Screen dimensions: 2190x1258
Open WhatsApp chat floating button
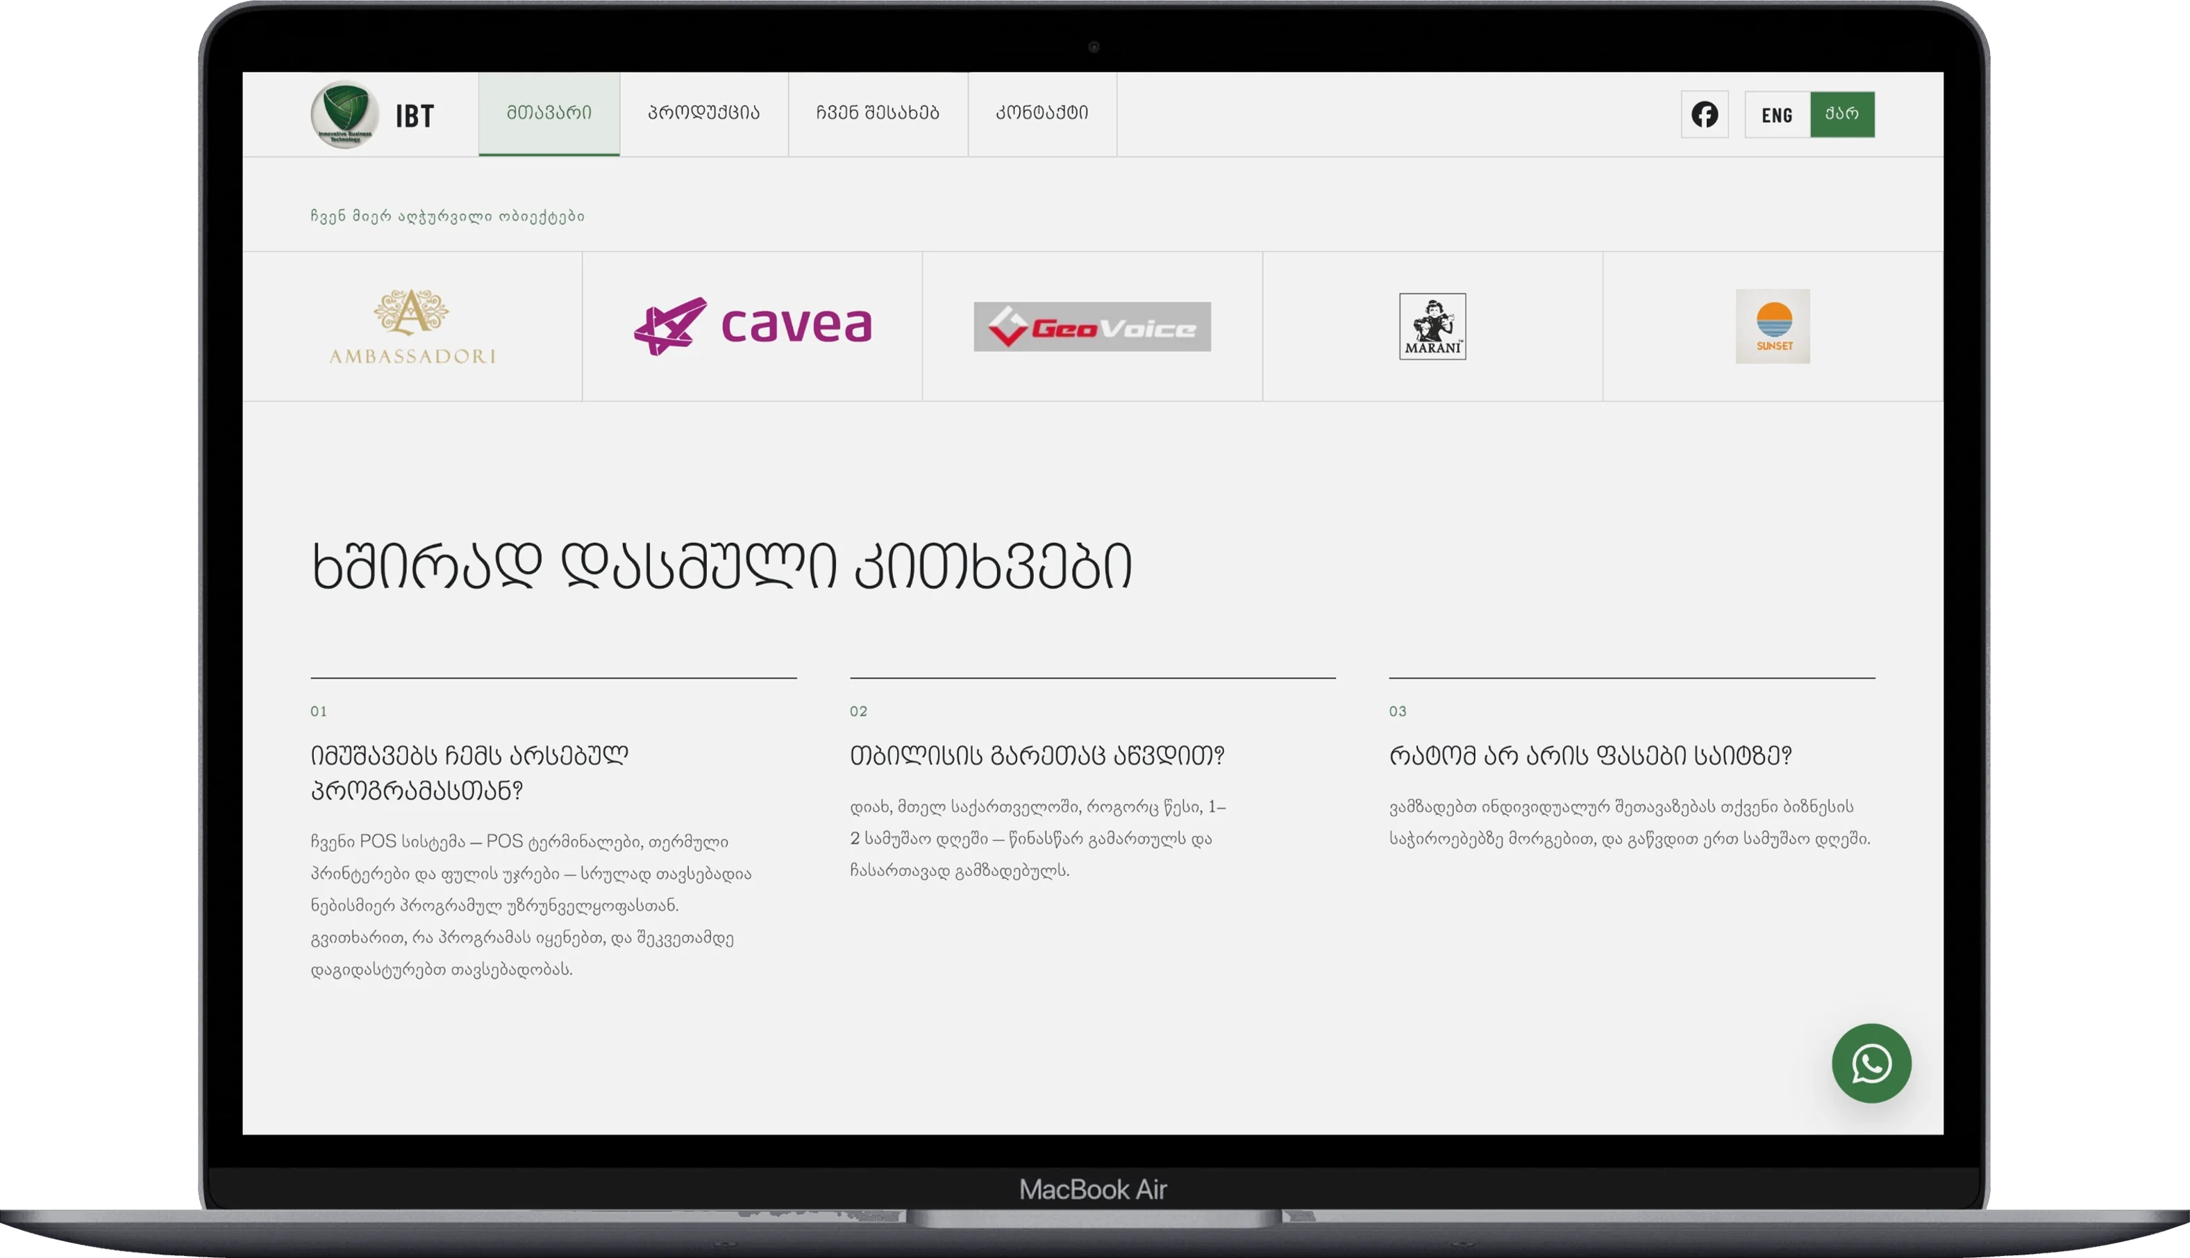tap(1871, 1063)
